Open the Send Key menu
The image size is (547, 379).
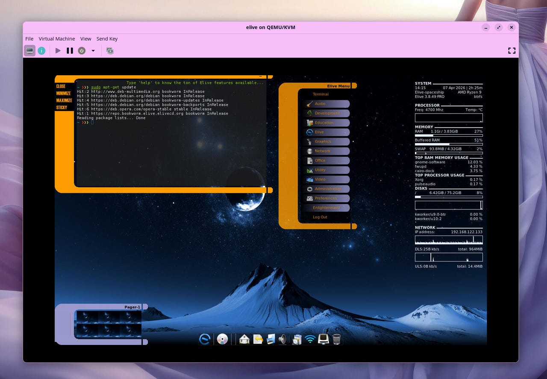click(x=107, y=39)
